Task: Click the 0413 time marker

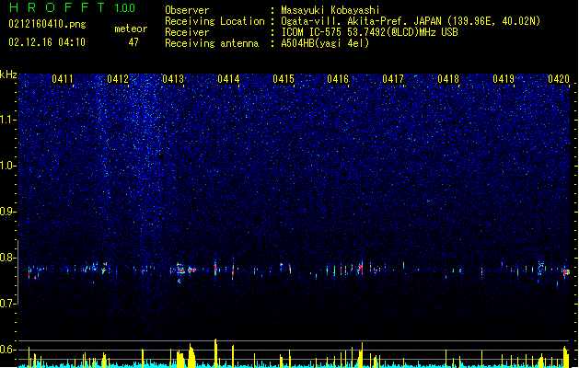Action: click(x=173, y=79)
